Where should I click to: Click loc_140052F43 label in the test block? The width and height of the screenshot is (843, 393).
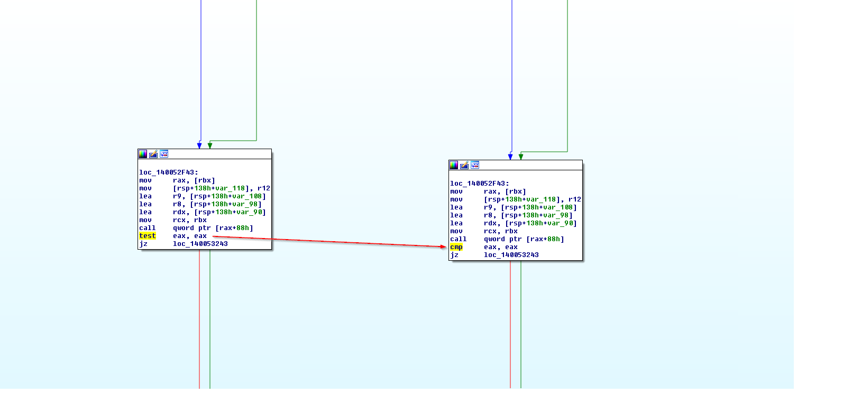click(x=169, y=172)
